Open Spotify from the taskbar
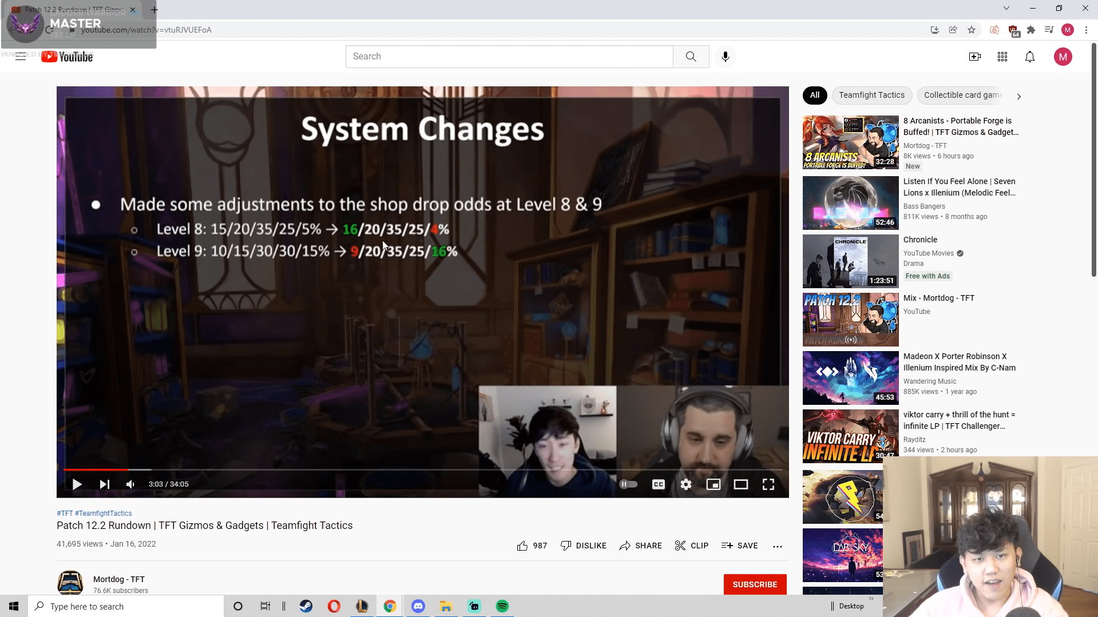Viewport: 1098px width, 617px height. [x=502, y=606]
